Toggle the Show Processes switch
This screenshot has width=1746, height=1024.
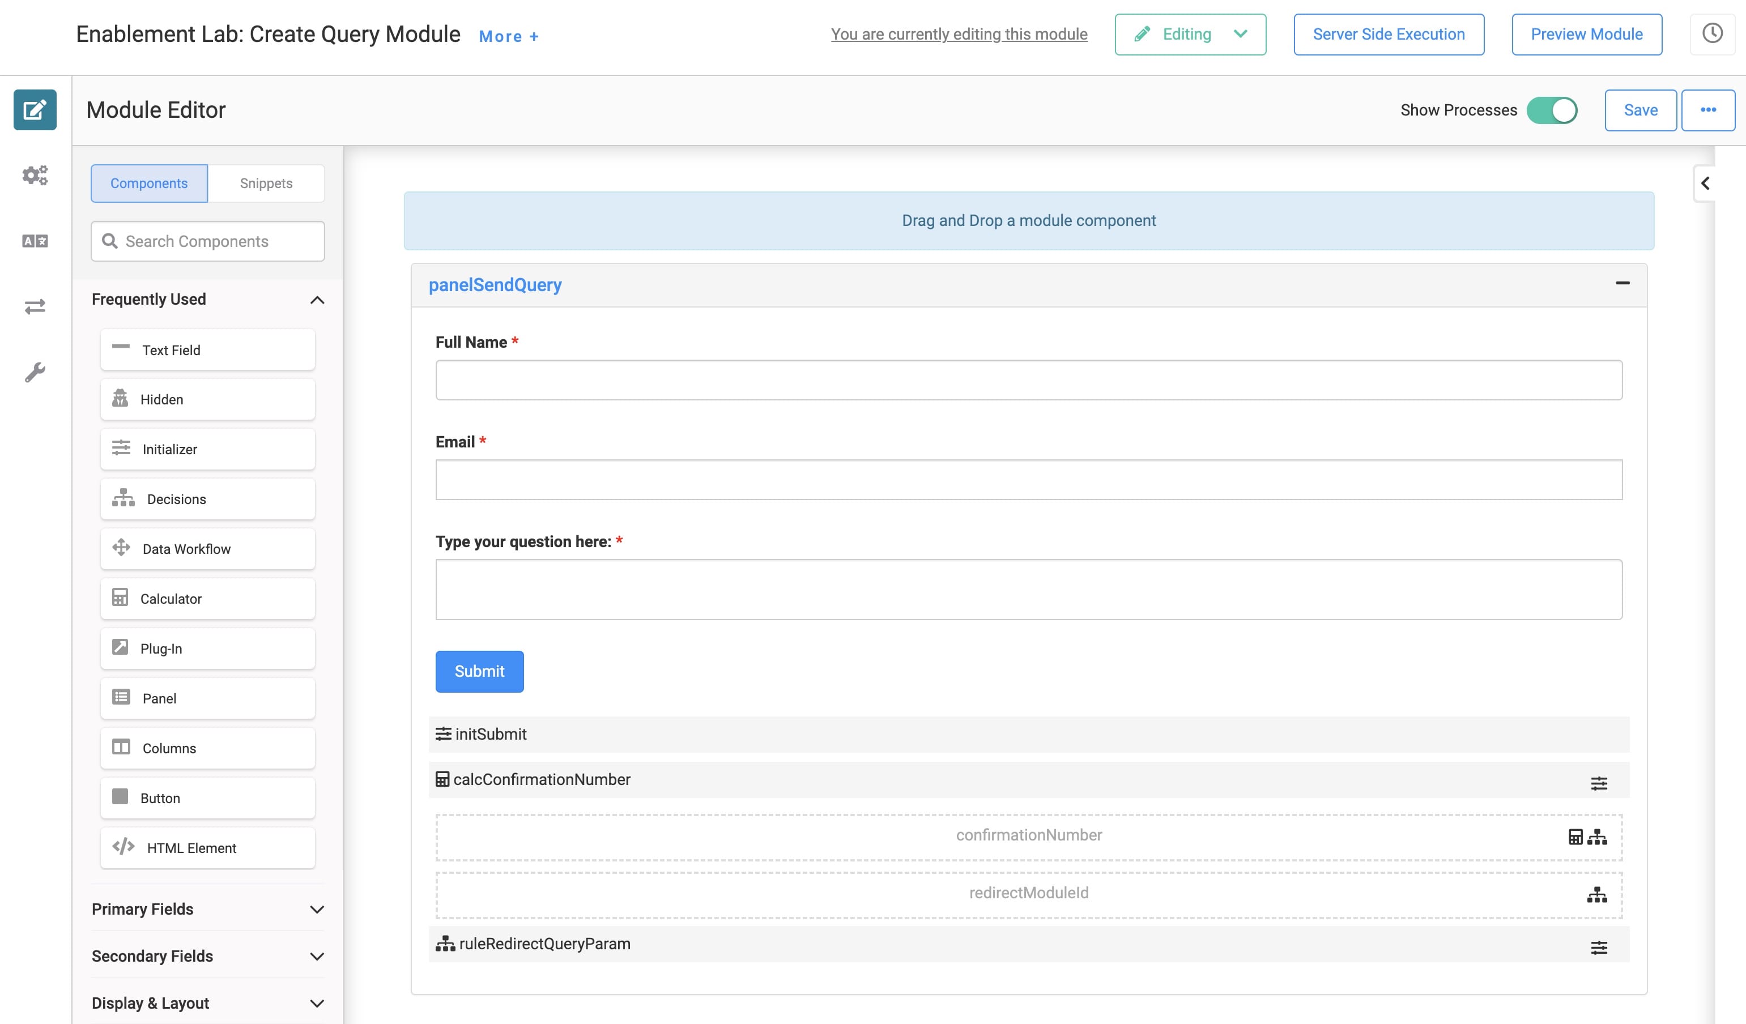point(1551,110)
